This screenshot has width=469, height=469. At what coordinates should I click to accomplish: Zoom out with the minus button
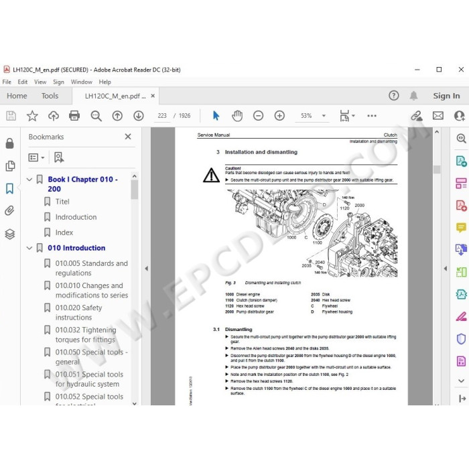(x=258, y=116)
